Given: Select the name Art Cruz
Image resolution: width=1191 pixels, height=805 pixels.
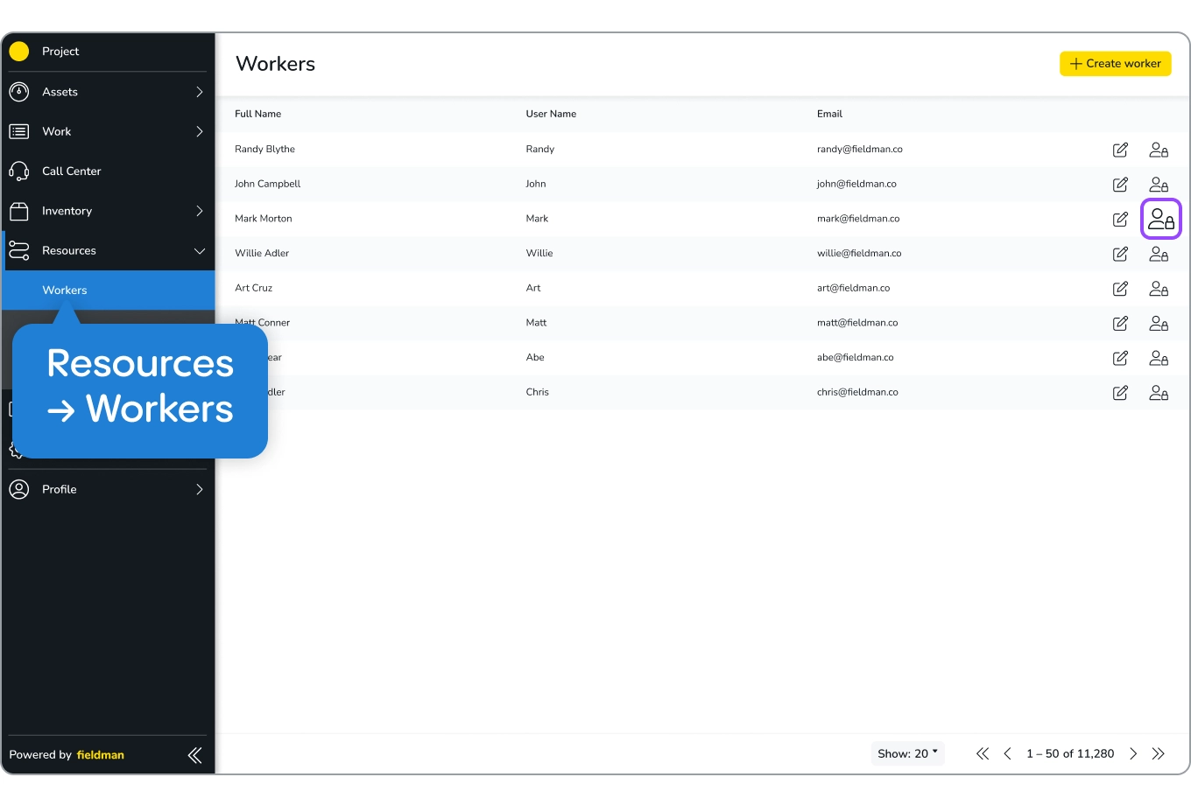Looking at the screenshot, I should coord(253,289).
